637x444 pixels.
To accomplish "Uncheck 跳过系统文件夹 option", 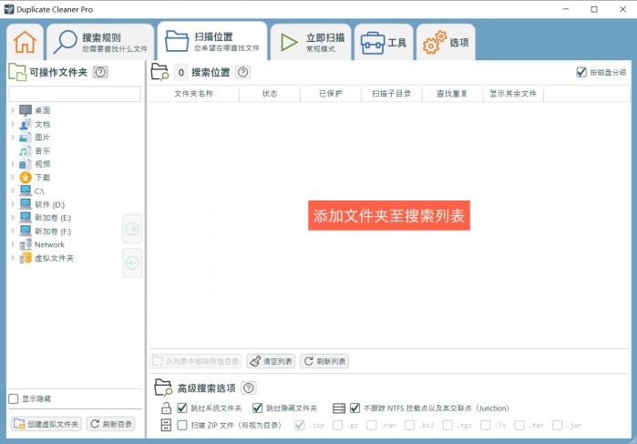I will (x=182, y=408).
